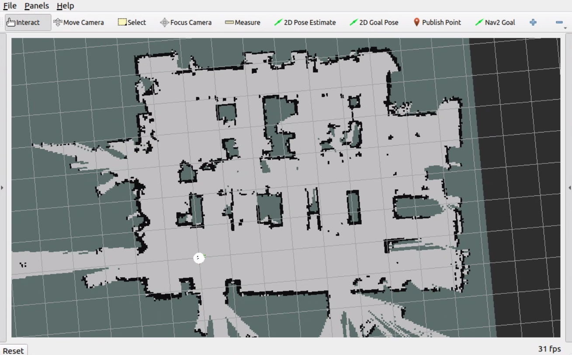Image resolution: width=572 pixels, height=355 pixels.
Task: Select the Nav2 Goal tool
Action: point(496,22)
